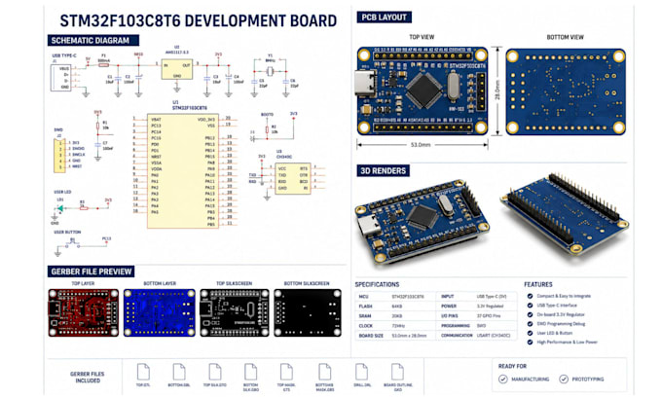Open the Top Layer Gerber preview thumbnail
This screenshot has height=398, width=662.
coord(84,312)
